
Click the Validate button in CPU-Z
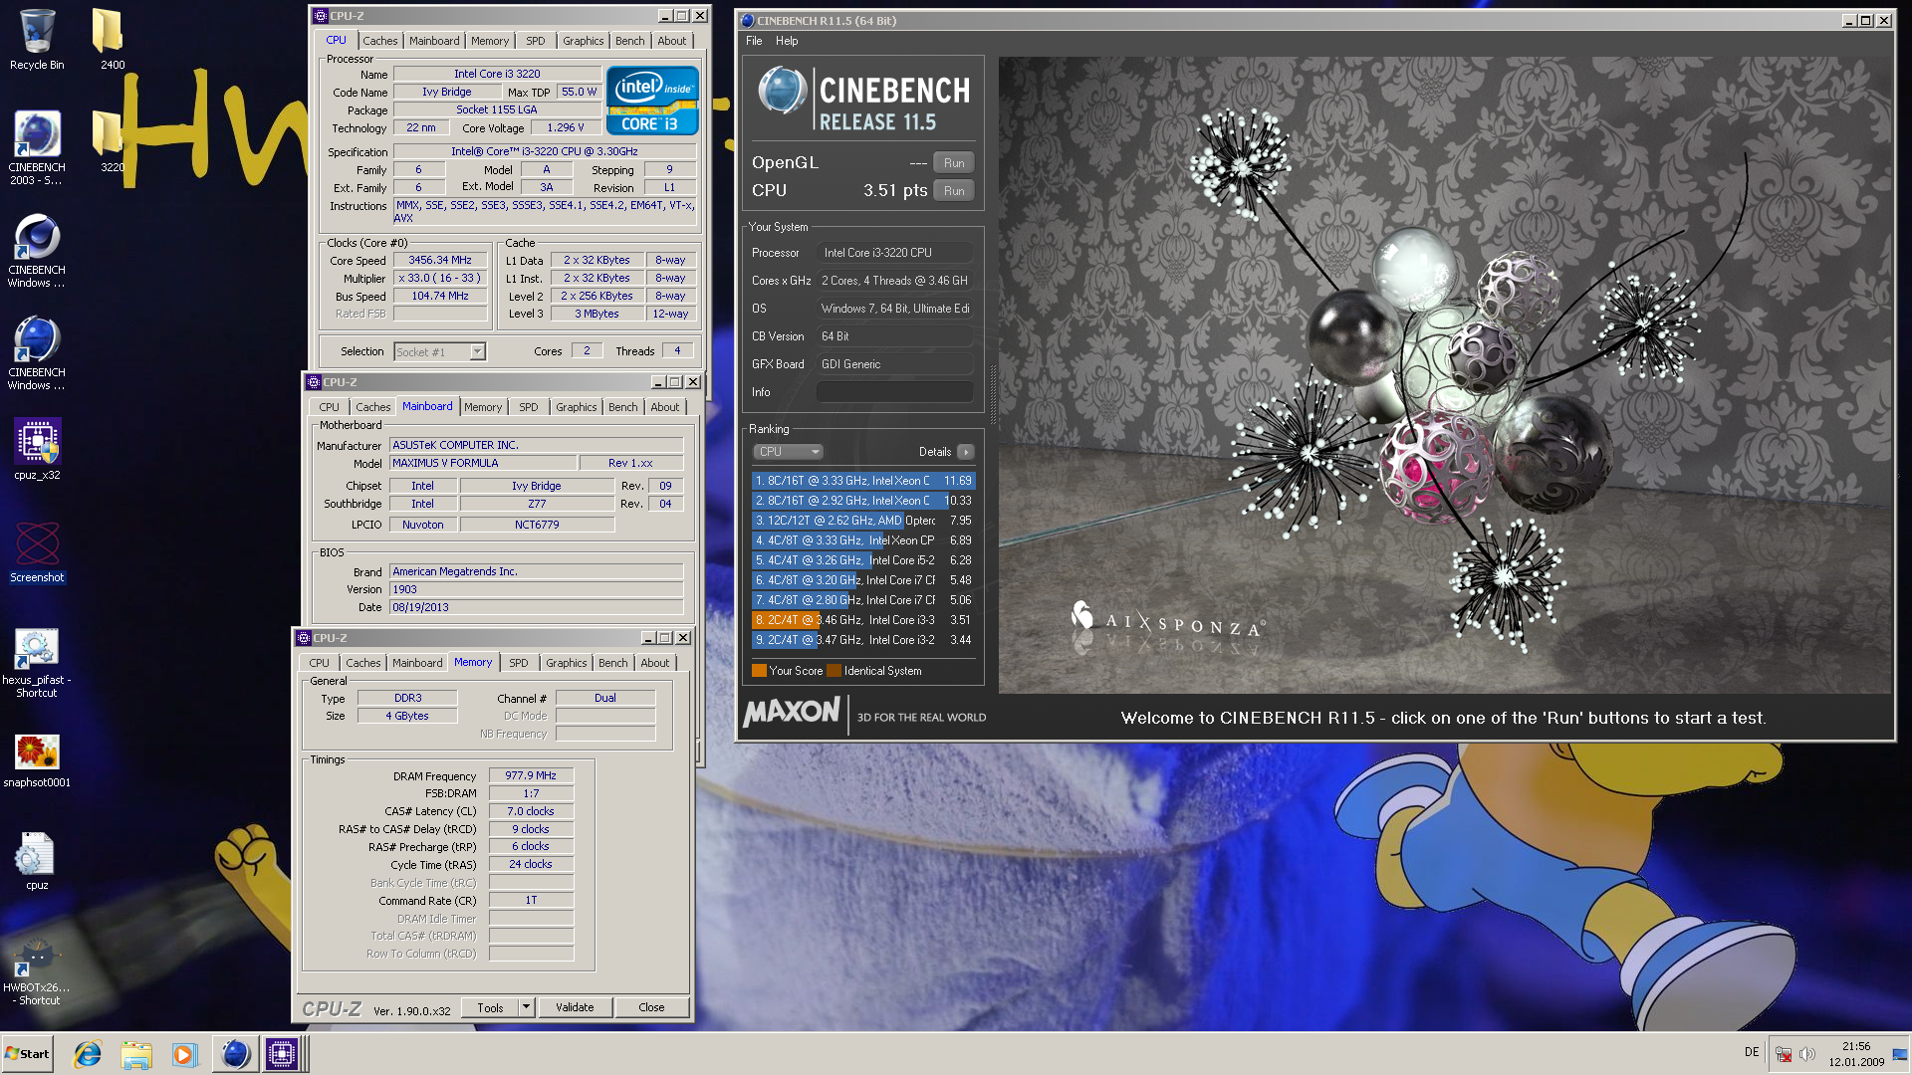pos(575,1007)
